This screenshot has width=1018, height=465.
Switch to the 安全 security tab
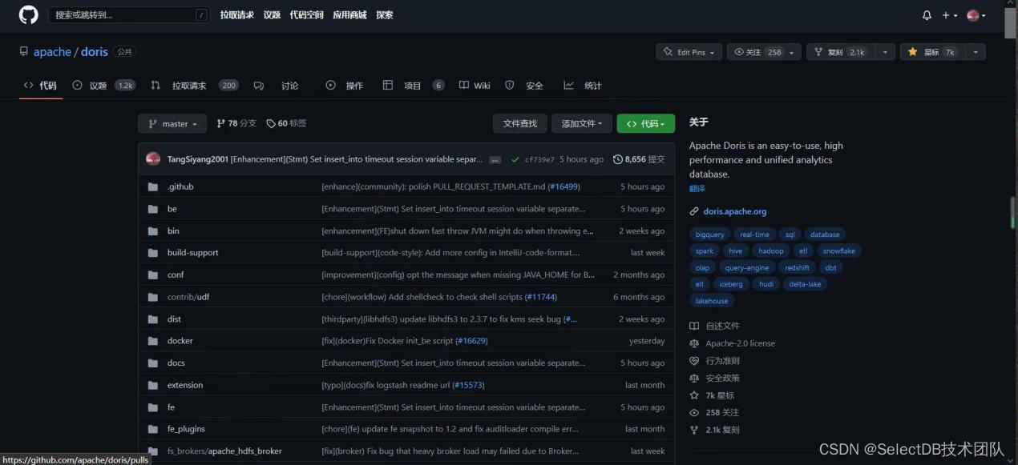tap(524, 86)
